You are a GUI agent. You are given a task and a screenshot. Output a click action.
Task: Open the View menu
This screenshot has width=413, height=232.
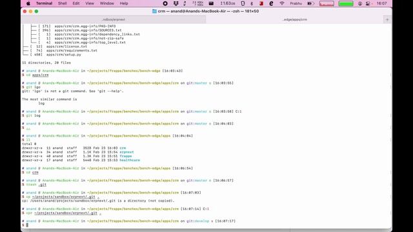(x=90, y=3)
